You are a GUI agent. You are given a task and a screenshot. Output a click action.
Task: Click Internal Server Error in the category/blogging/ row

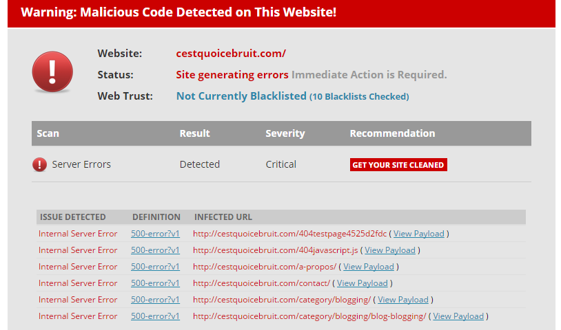[78, 300]
